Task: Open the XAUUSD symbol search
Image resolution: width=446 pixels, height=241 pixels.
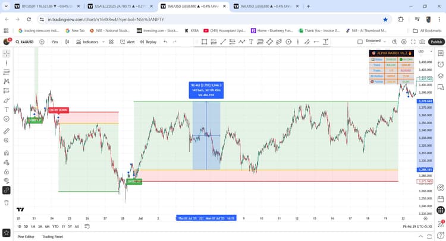Action: [25, 42]
